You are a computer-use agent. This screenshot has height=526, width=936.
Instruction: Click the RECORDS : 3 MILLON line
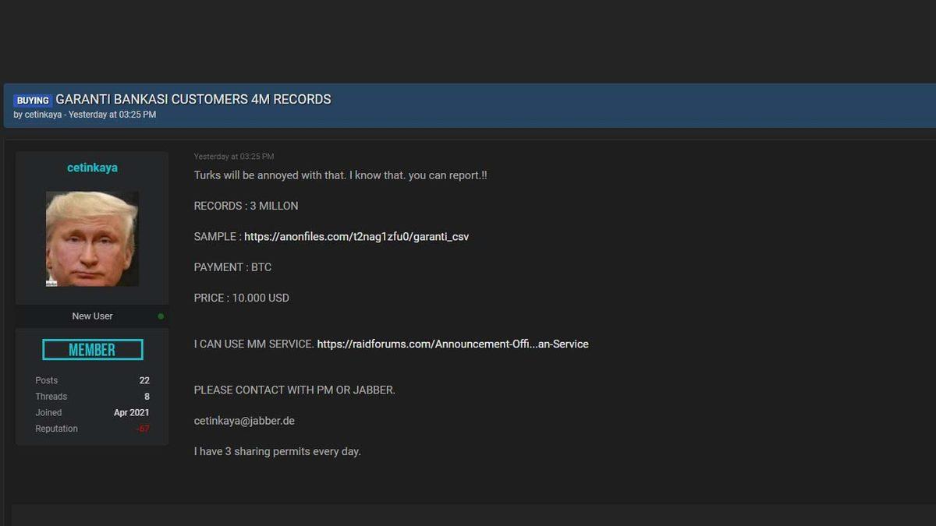click(x=246, y=206)
